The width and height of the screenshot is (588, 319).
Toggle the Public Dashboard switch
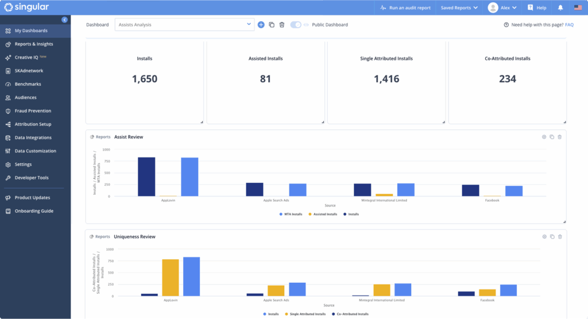(x=296, y=25)
